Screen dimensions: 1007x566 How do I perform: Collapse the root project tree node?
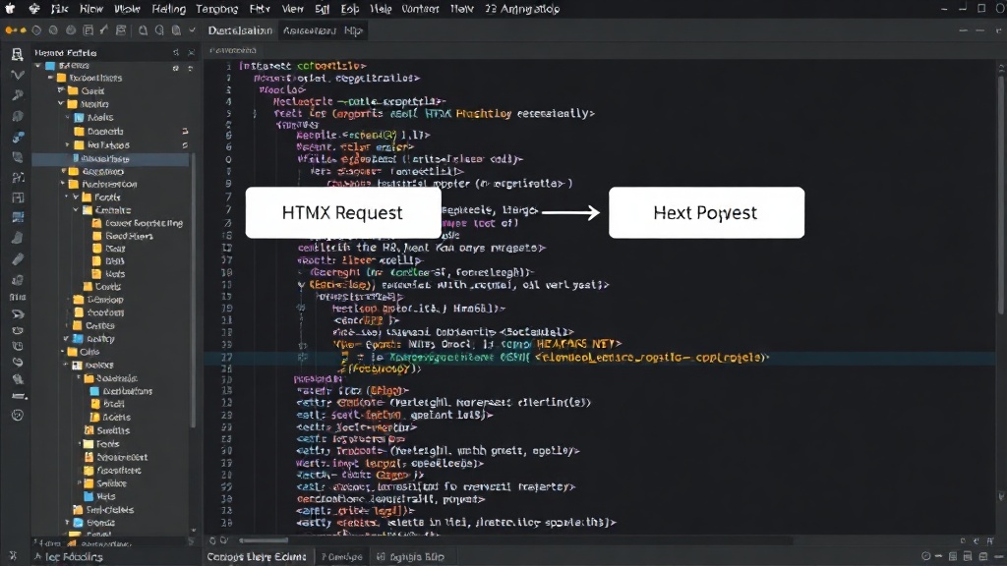(x=38, y=66)
